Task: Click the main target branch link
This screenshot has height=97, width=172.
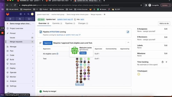Action: [x=82, y=19]
